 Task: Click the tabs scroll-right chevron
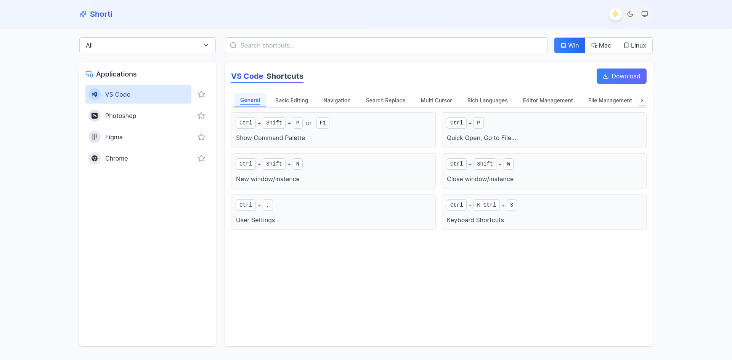(642, 100)
